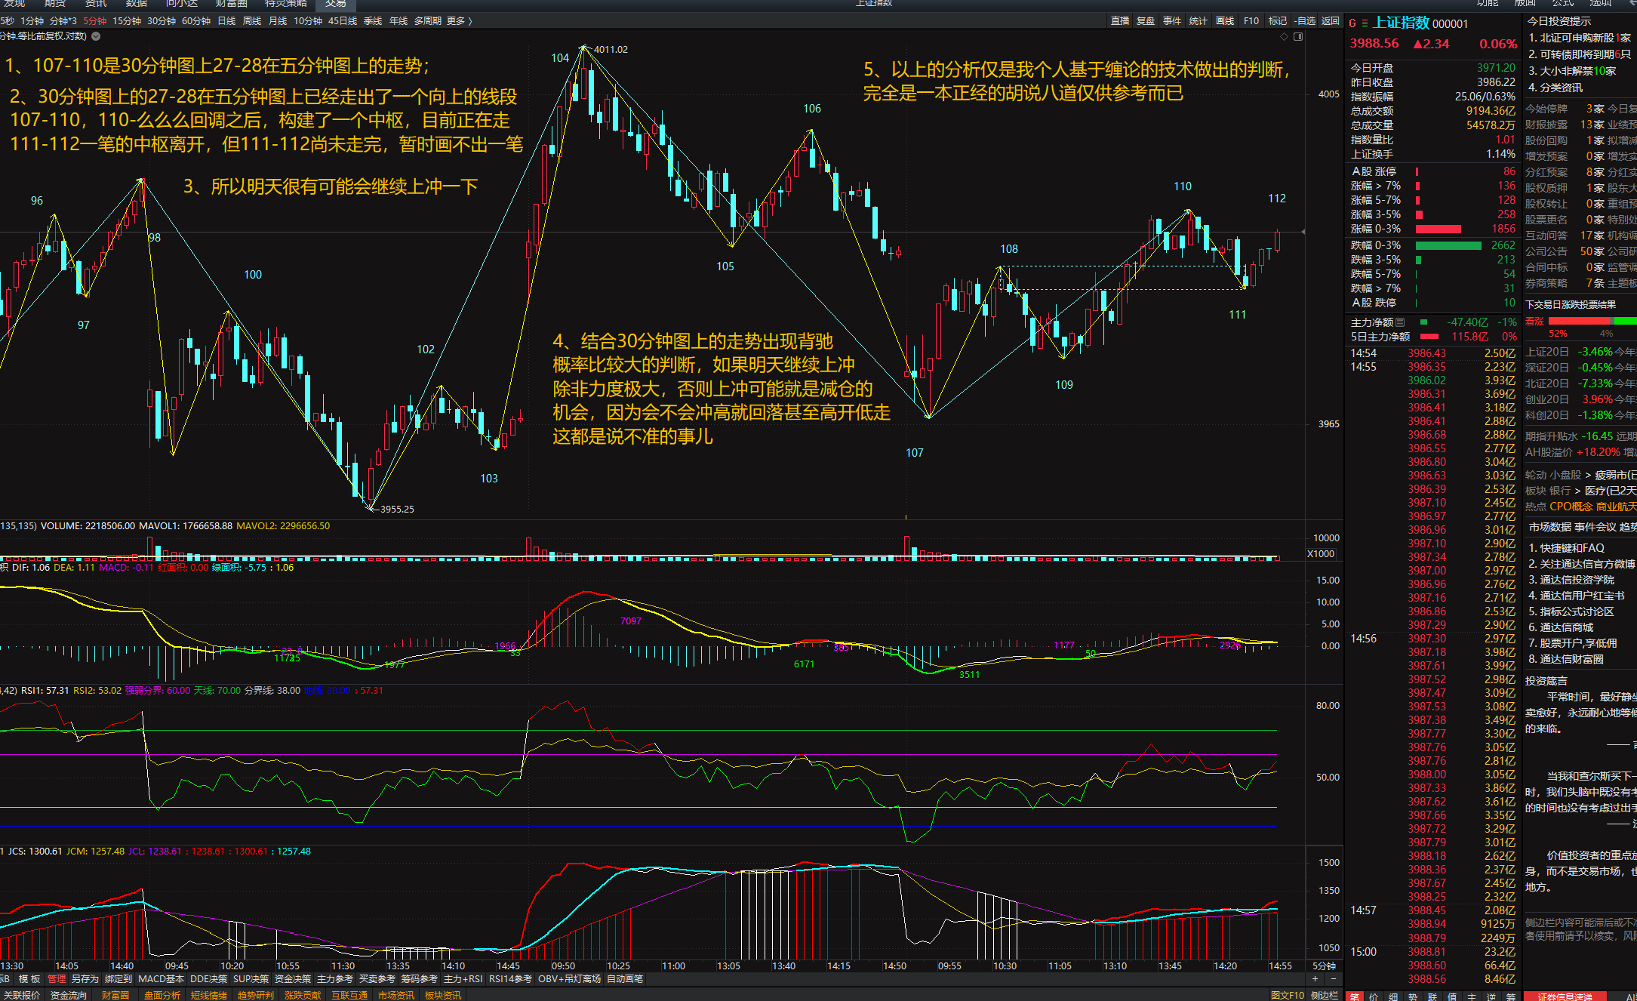Select the 日线 daily chart tab
The height and width of the screenshot is (1001, 1637).
click(226, 21)
